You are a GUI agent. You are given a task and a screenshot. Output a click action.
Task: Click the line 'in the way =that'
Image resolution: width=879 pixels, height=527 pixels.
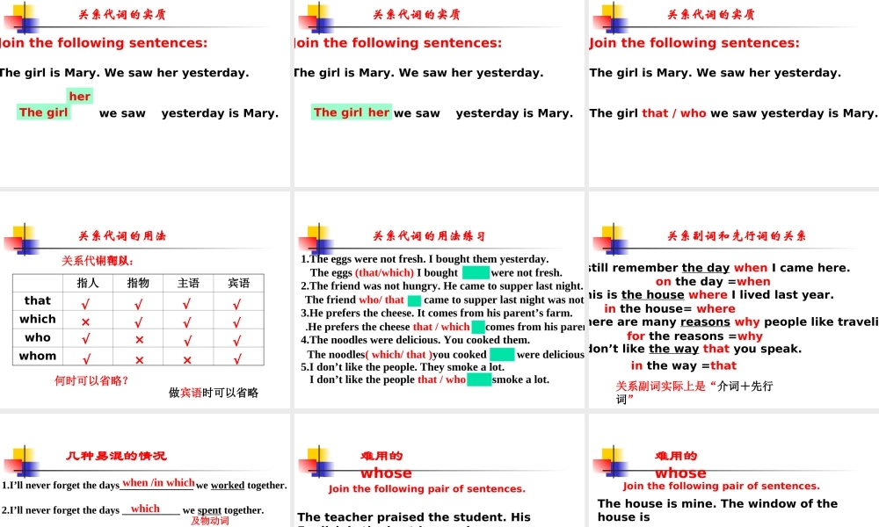point(684,365)
